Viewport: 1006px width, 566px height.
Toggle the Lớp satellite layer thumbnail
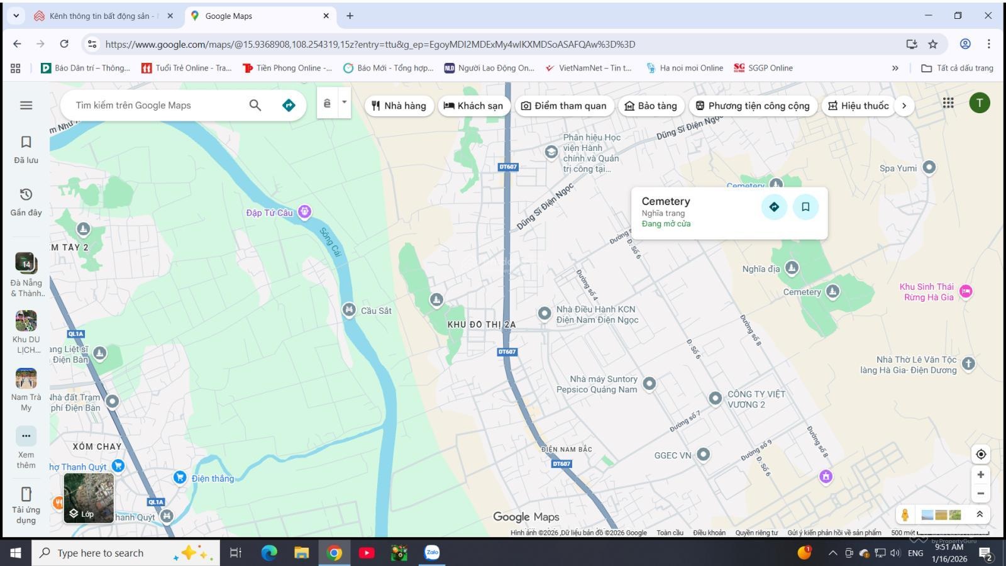[x=89, y=498]
